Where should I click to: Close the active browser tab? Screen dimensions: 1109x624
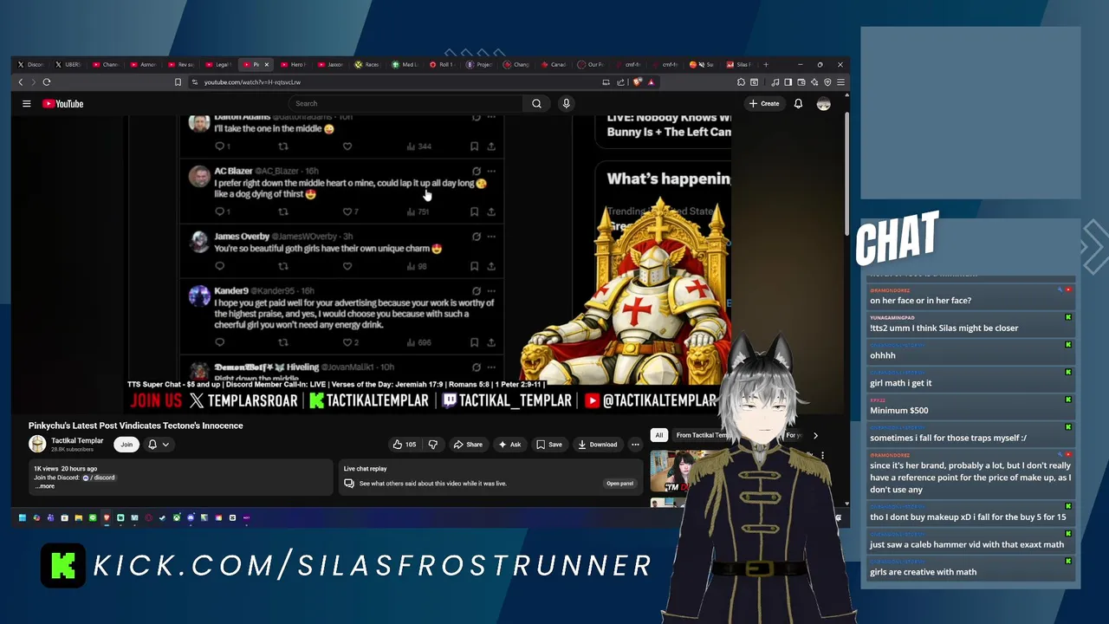(266, 65)
